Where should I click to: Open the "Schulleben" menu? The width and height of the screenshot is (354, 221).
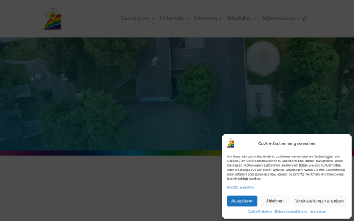(x=240, y=18)
